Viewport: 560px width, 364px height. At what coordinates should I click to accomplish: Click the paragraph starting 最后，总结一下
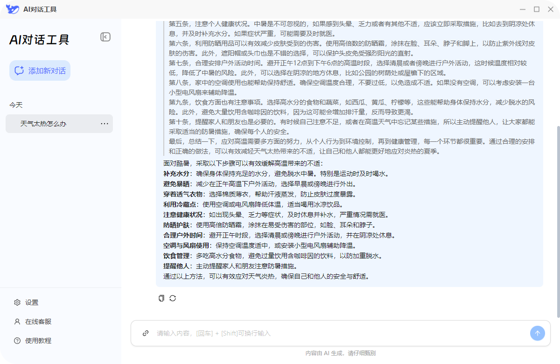(352, 147)
